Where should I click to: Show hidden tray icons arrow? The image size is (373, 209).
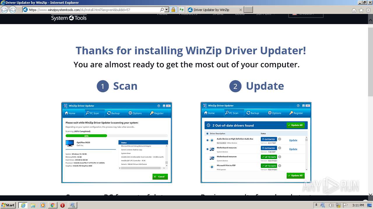click(x=316, y=205)
